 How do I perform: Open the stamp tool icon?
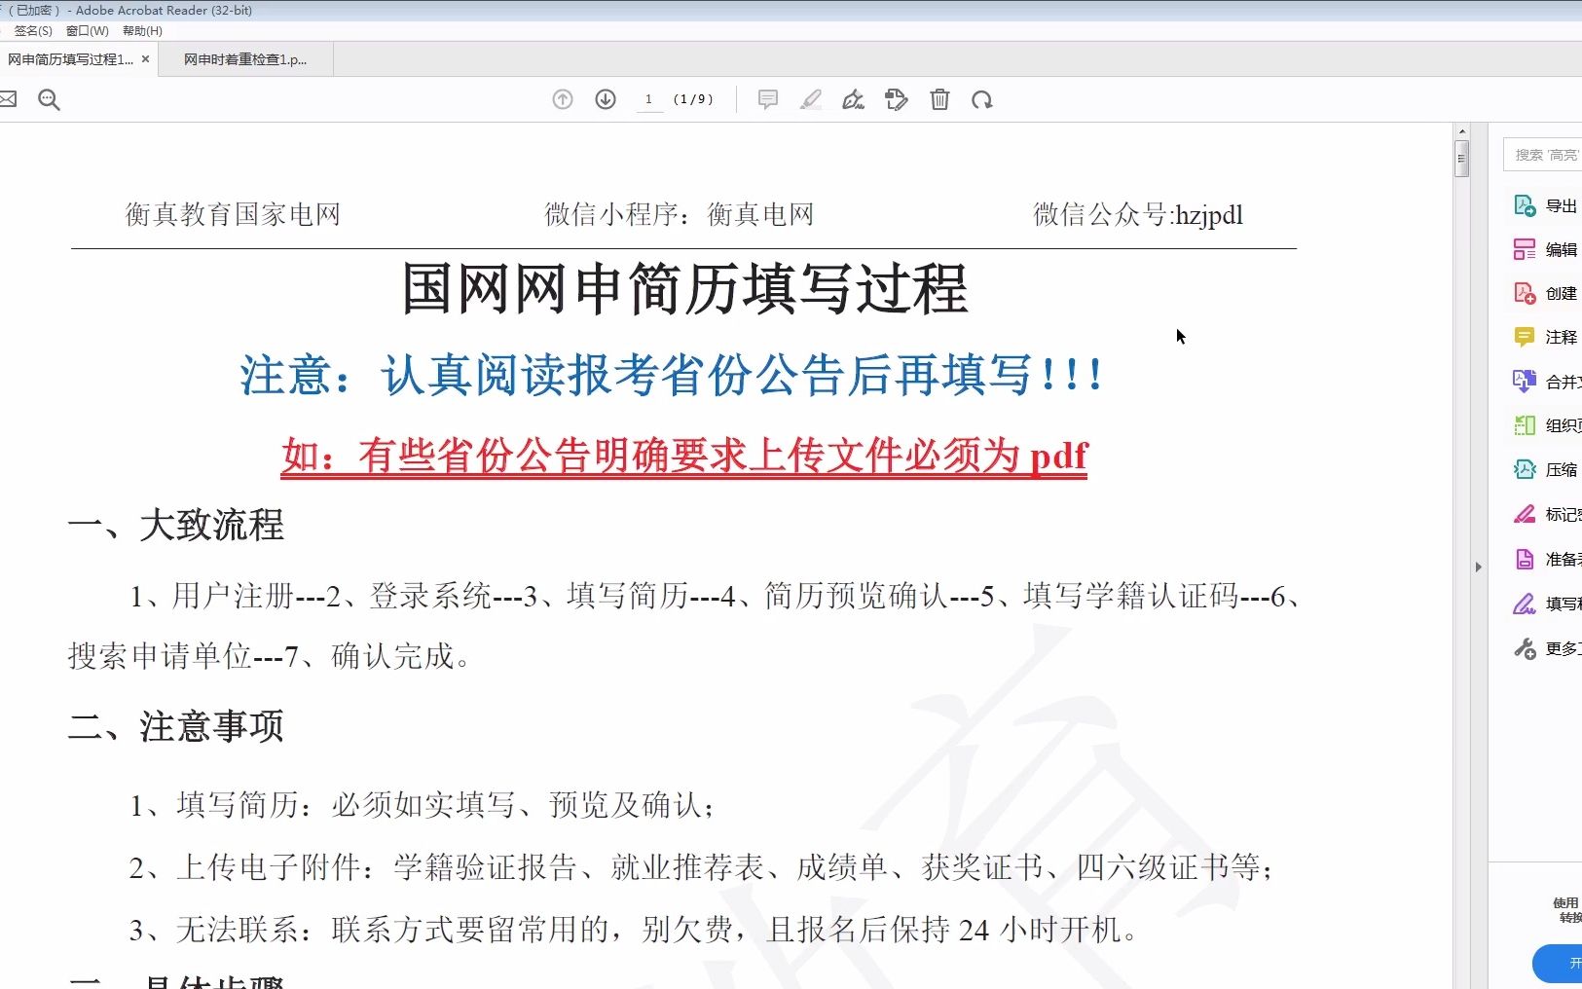(897, 99)
